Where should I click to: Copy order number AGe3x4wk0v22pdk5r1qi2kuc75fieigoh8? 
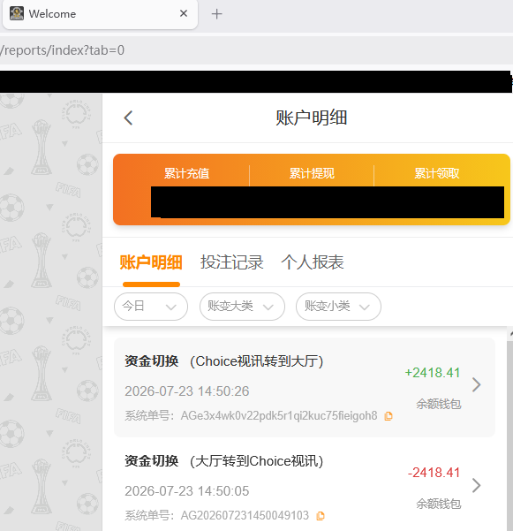tap(389, 416)
